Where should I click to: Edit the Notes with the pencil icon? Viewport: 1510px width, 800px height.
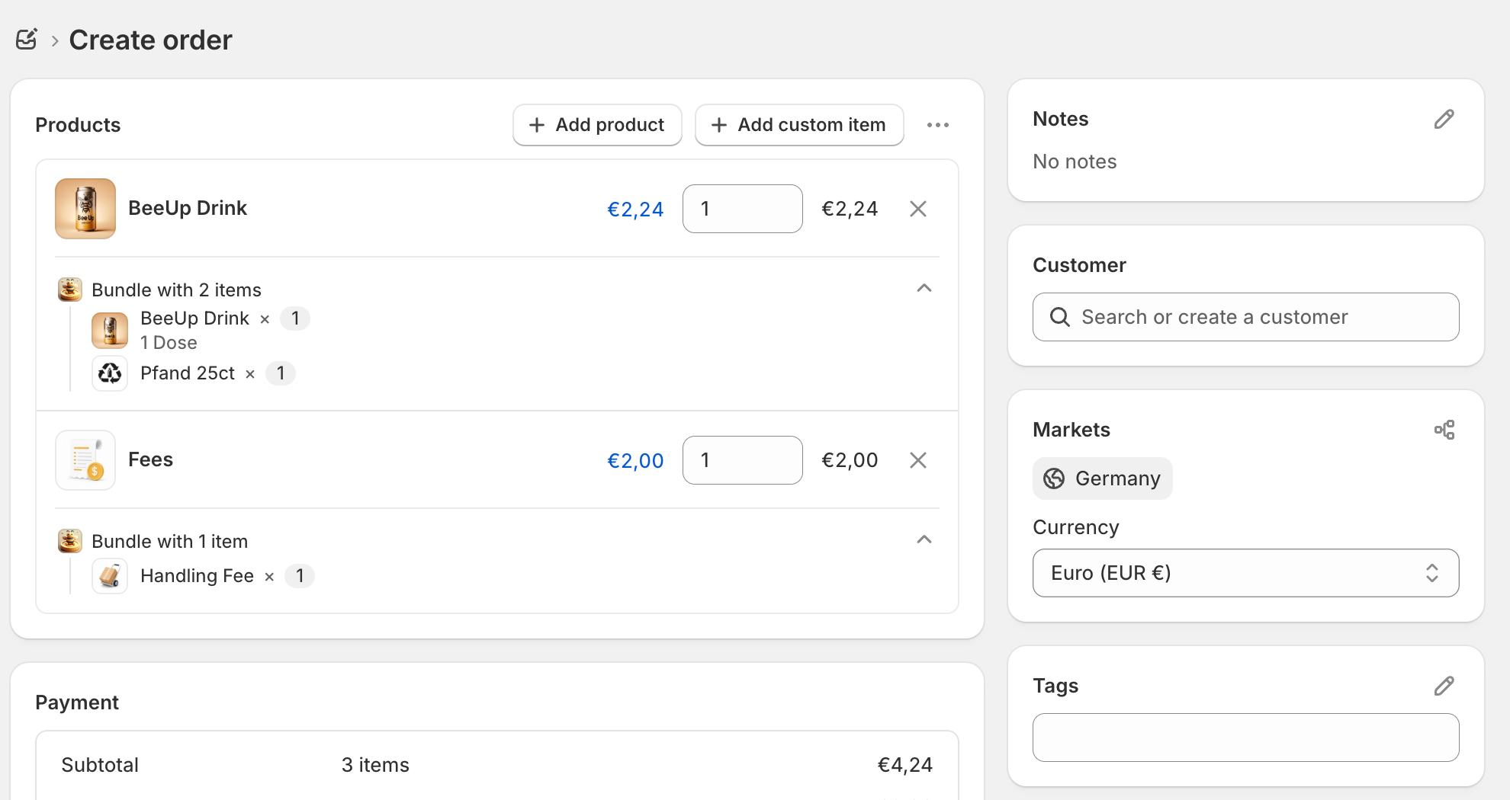[x=1444, y=120]
